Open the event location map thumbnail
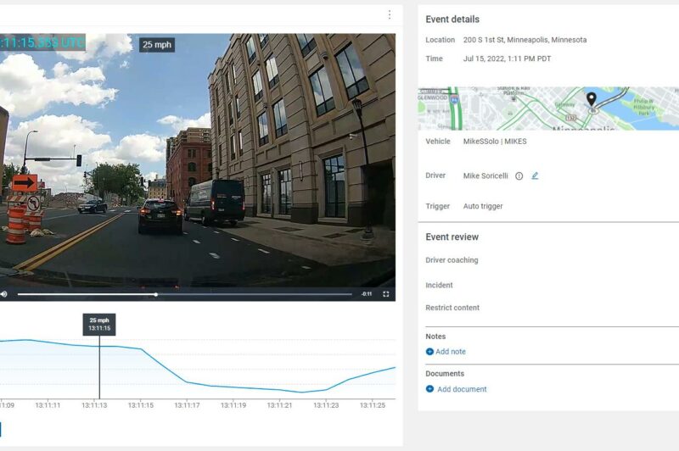 click(x=548, y=109)
